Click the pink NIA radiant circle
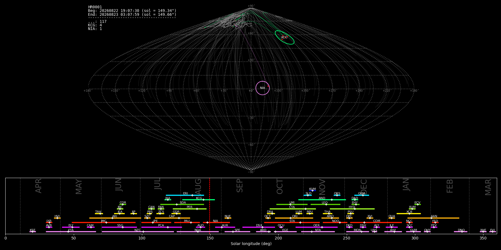Viewport: 501px width, 250px height. pos(262,88)
